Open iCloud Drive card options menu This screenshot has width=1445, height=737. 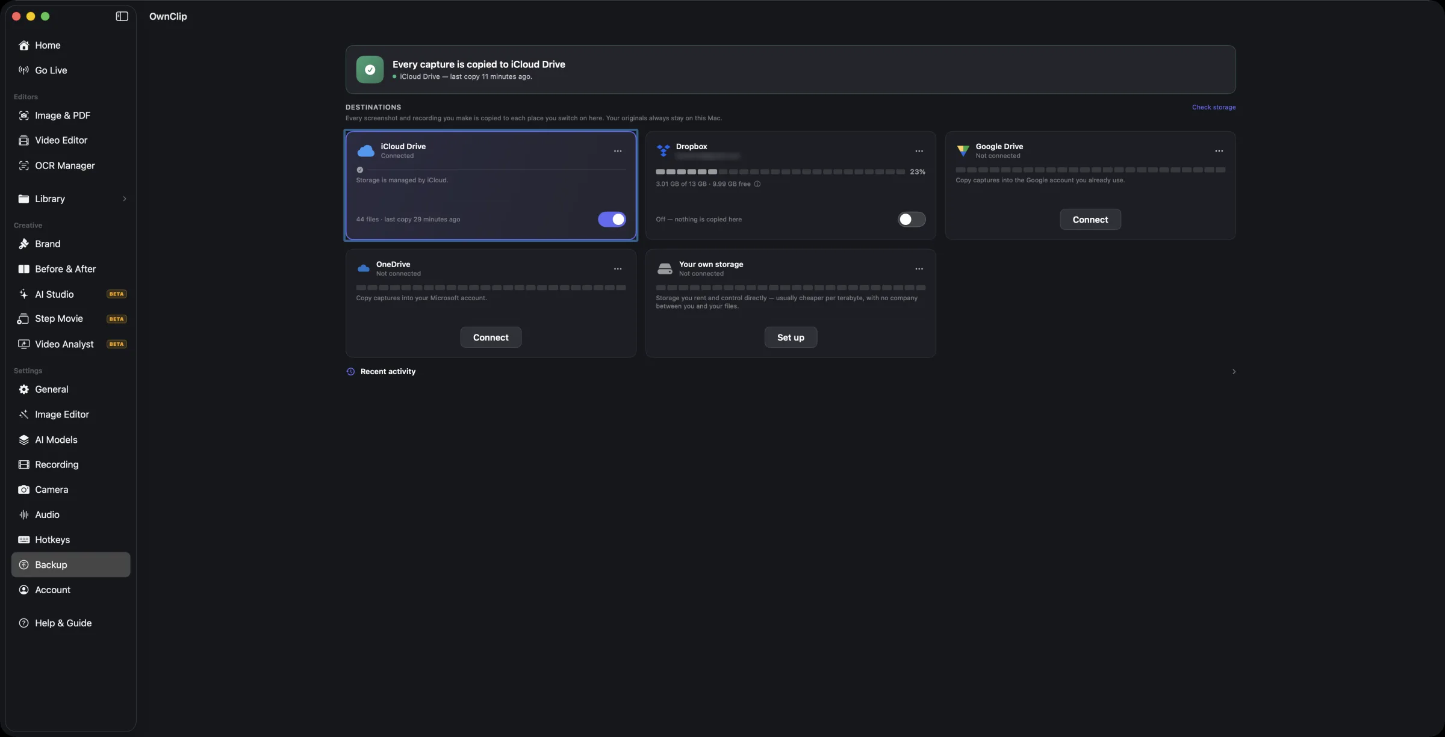(618, 151)
